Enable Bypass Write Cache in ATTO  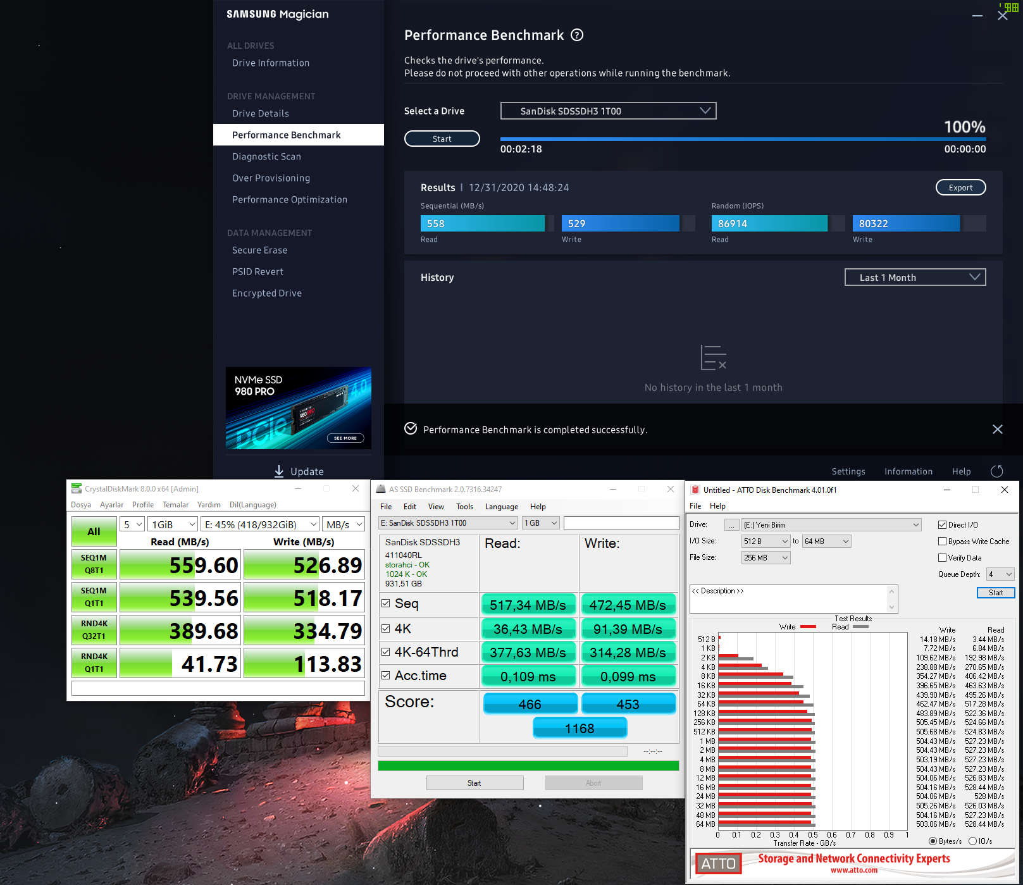pyautogui.click(x=943, y=542)
